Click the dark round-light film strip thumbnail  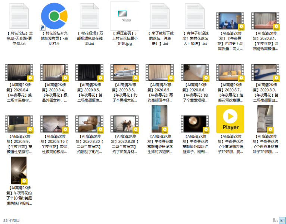pyautogui.click(x=195, y=124)
